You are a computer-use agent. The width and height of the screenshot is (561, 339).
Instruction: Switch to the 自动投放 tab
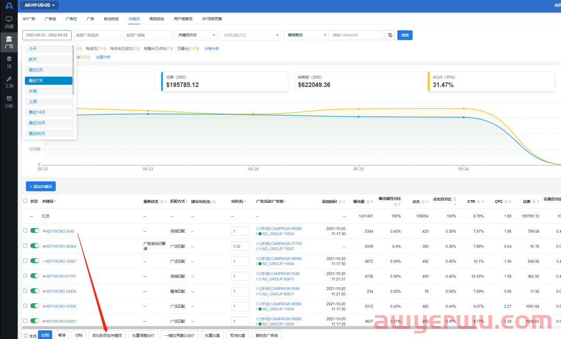click(x=111, y=19)
